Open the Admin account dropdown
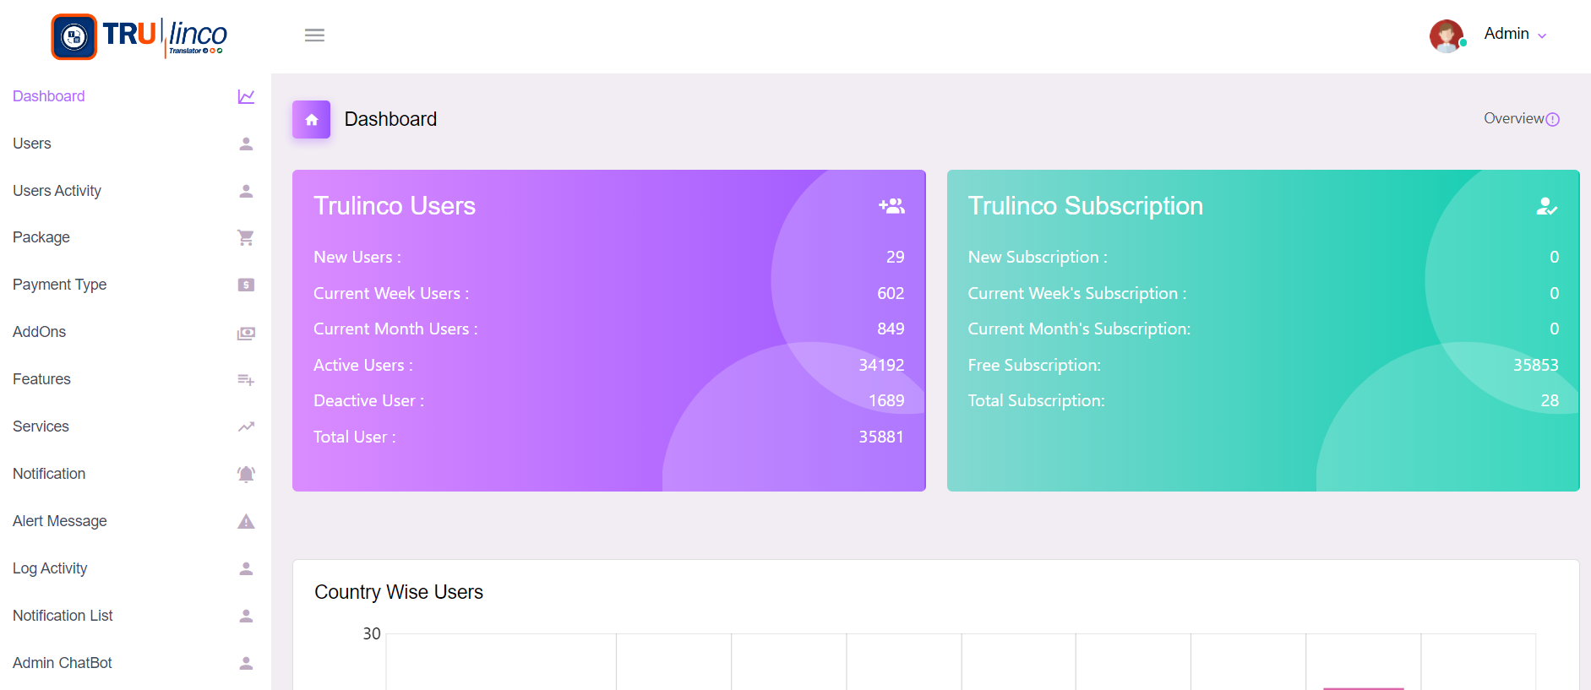The image size is (1591, 690). click(x=1515, y=35)
